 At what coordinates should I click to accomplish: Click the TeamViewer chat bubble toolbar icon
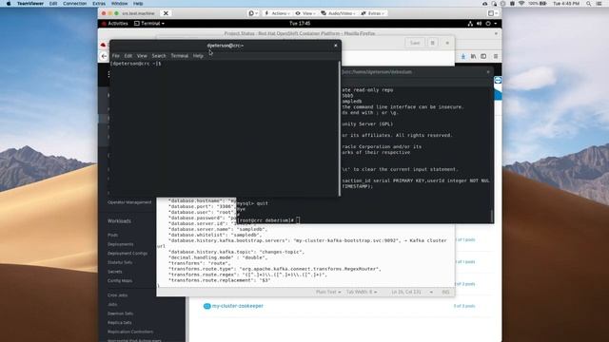pyautogui.click(x=253, y=13)
